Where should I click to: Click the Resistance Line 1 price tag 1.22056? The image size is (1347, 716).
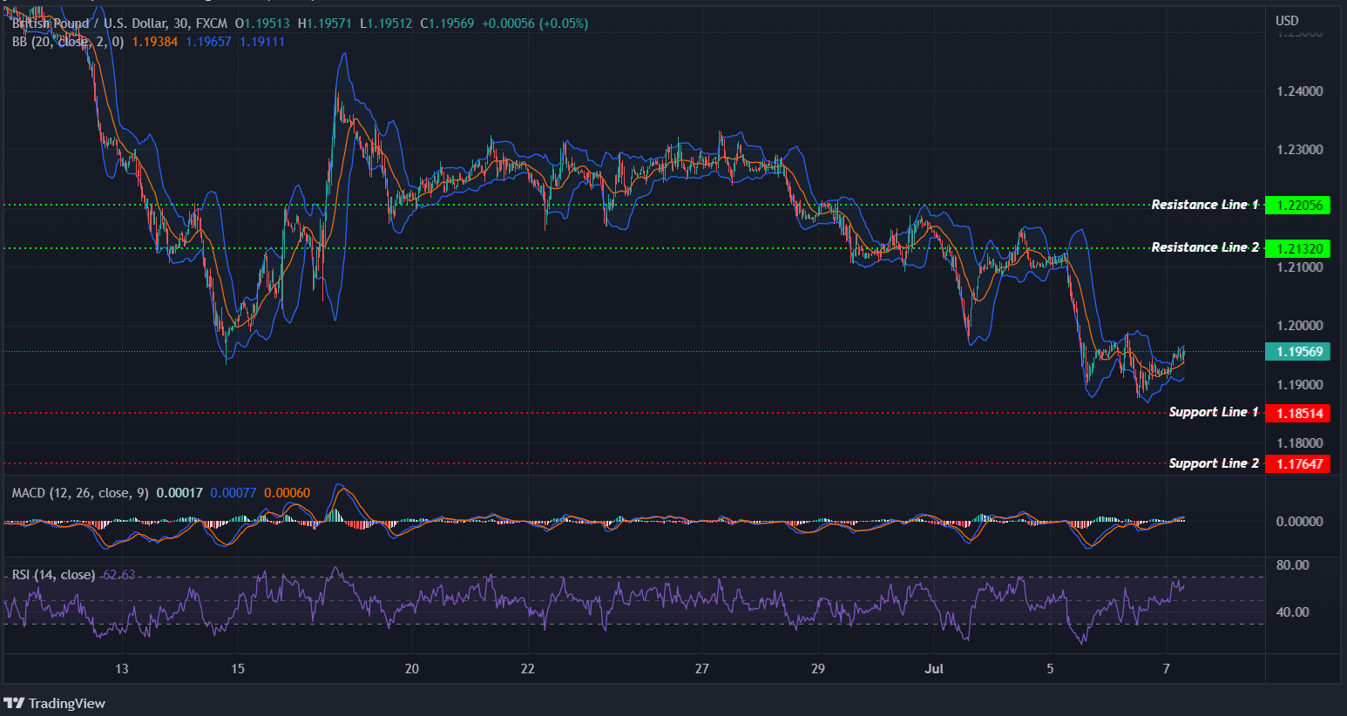[x=1298, y=205]
